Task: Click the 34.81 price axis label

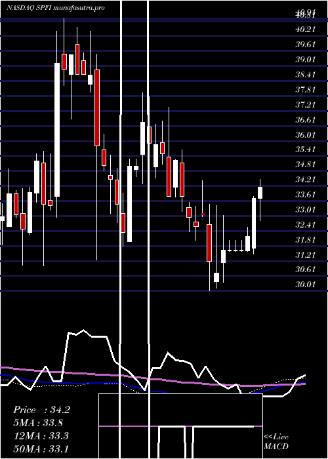Action: click(x=305, y=165)
